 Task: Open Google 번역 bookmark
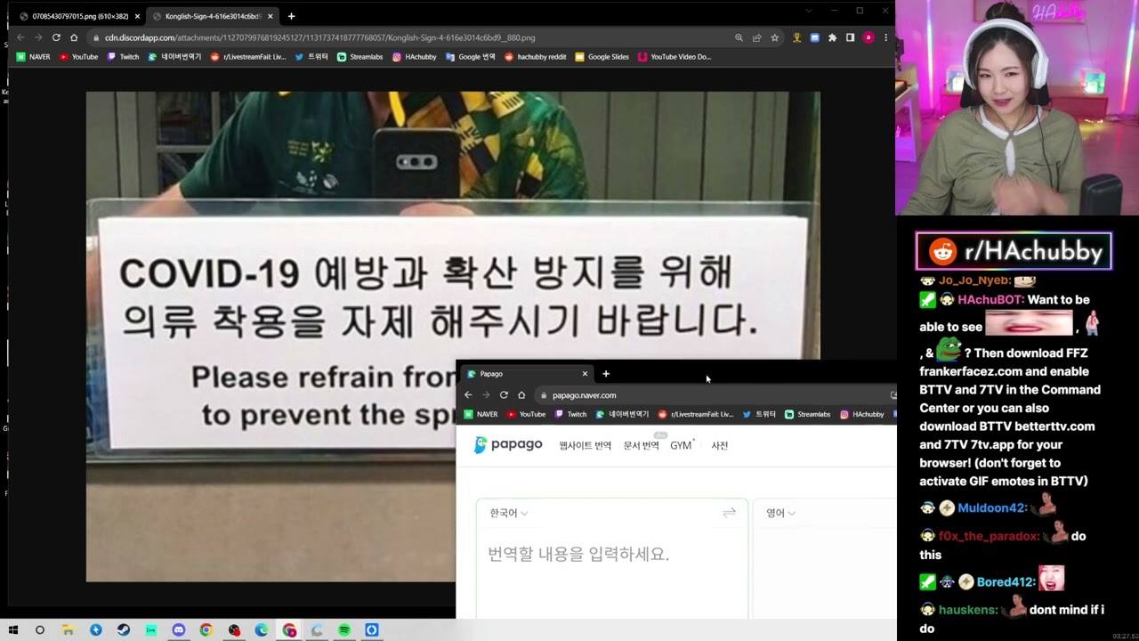[x=470, y=57]
